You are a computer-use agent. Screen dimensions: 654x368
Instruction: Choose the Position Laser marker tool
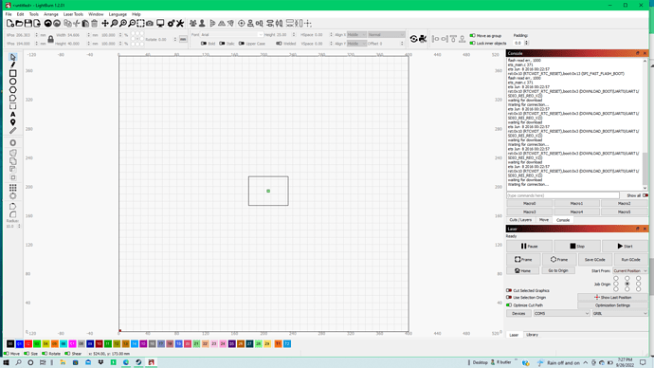pos(13,122)
